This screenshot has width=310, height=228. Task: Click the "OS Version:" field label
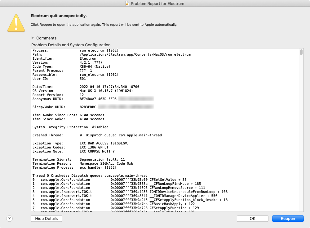click(x=44, y=91)
